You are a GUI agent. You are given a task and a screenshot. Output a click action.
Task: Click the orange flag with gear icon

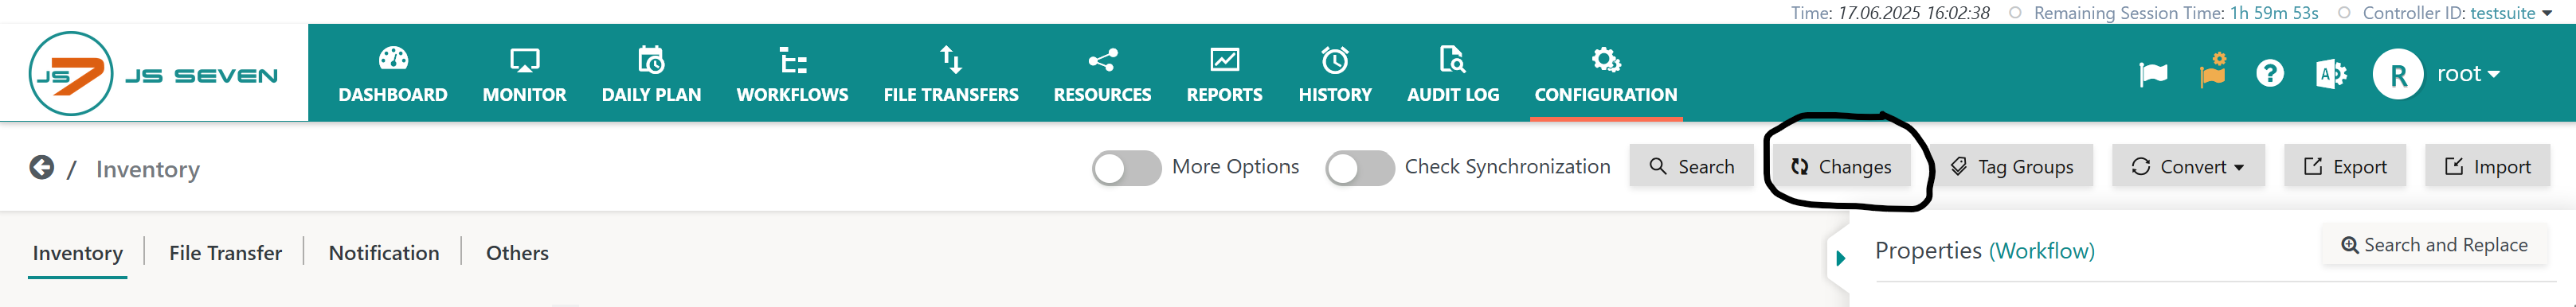2212,71
